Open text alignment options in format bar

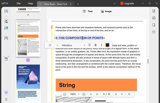(89, 45)
